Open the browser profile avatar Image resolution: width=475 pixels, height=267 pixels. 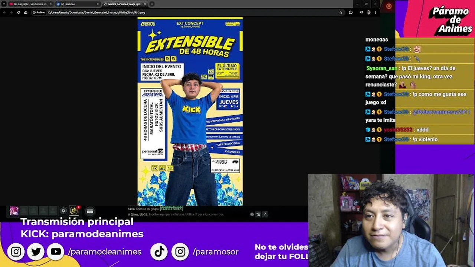pyautogui.click(x=368, y=12)
